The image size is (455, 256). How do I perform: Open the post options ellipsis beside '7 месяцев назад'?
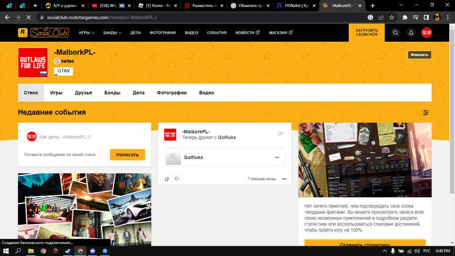tap(284, 179)
